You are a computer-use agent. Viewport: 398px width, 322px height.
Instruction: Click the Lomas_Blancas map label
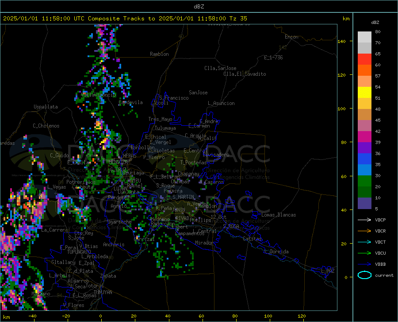pos(279,215)
